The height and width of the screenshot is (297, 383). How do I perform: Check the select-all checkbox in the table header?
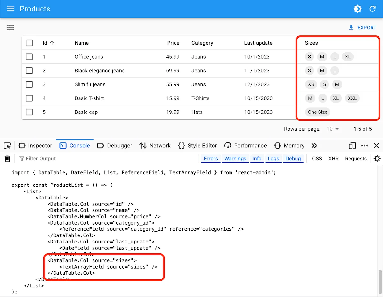point(29,42)
